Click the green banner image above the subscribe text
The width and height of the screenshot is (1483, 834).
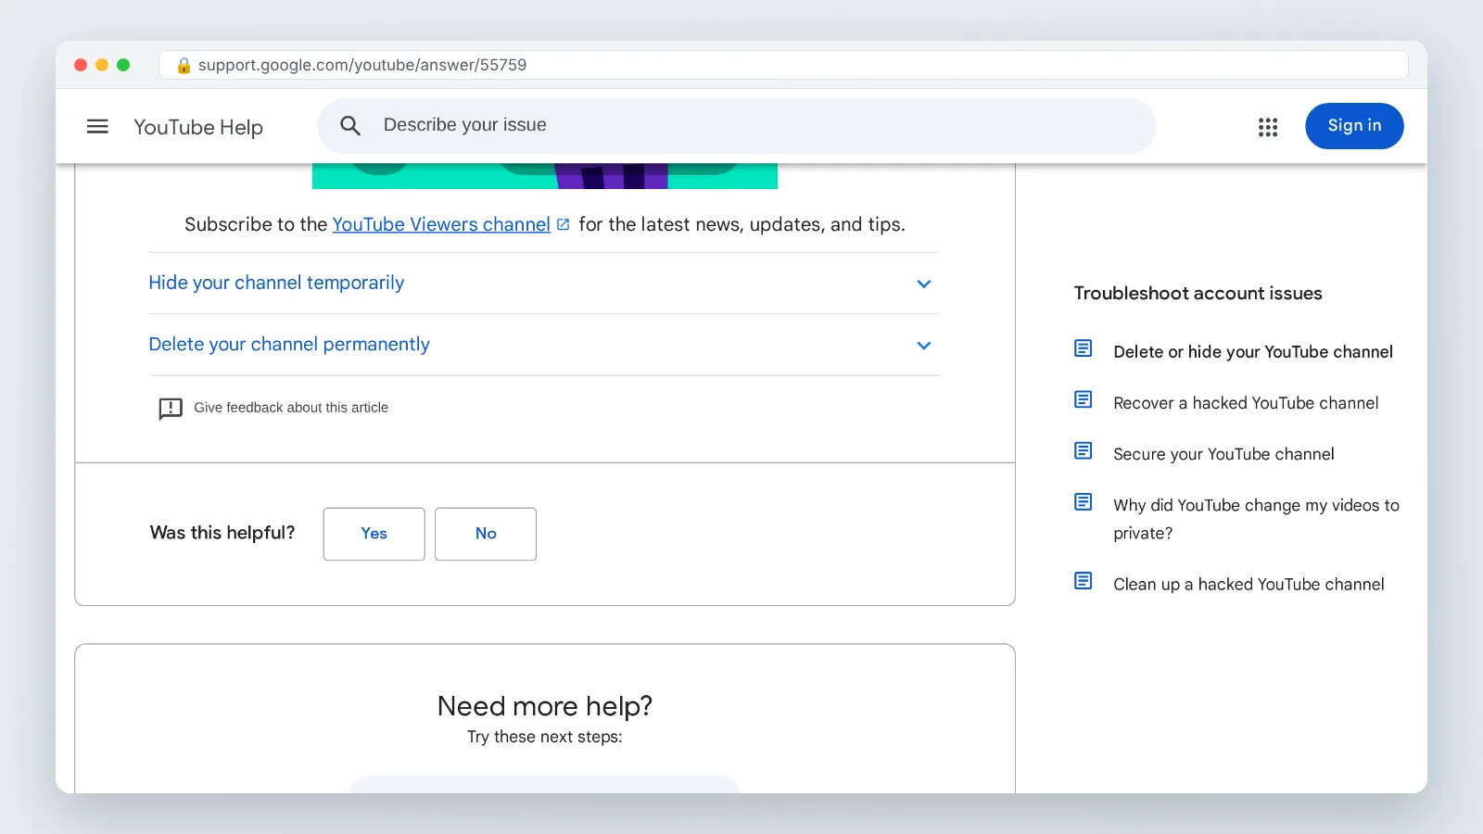[545, 176]
